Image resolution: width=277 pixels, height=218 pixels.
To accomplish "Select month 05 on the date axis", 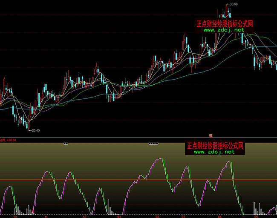I will click(256, 216).
